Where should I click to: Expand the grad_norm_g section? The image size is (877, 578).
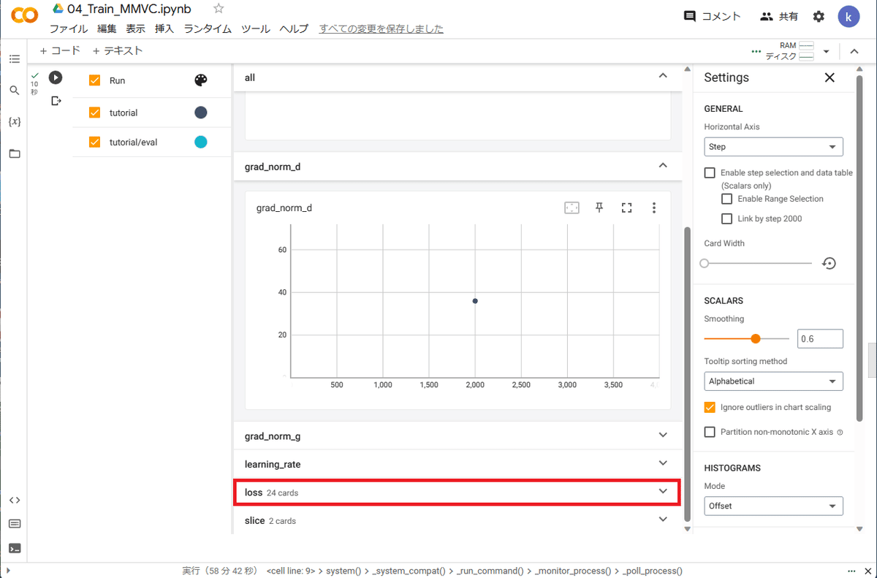(x=663, y=436)
